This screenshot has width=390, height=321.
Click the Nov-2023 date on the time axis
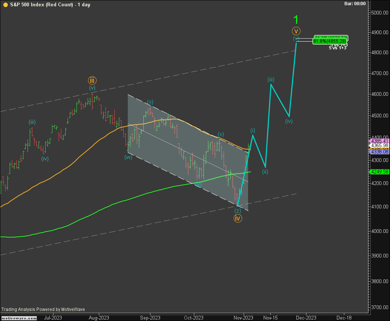(x=244, y=318)
